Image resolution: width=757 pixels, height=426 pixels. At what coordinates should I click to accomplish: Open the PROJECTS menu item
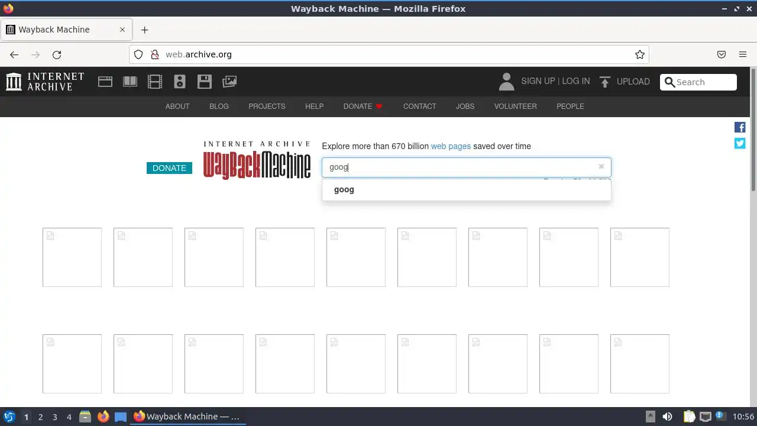click(x=267, y=106)
